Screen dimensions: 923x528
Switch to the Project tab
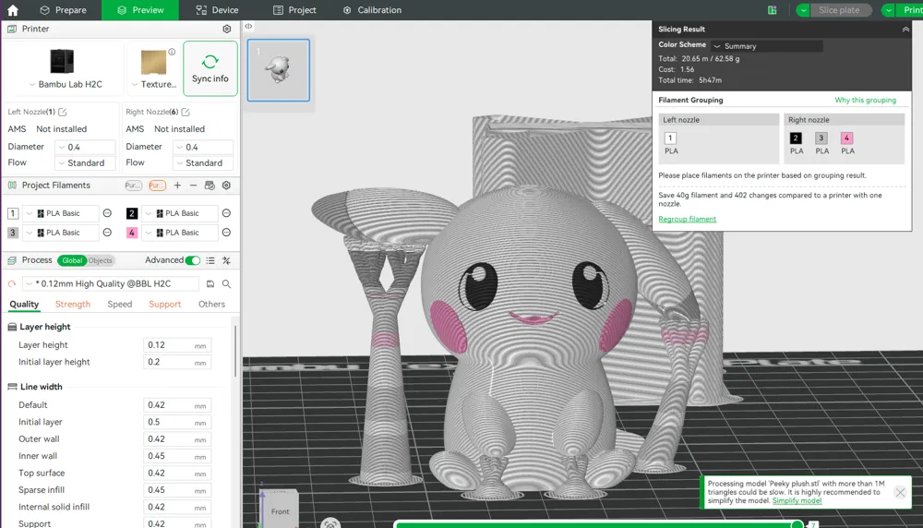pyautogui.click(x=295, y=10)
